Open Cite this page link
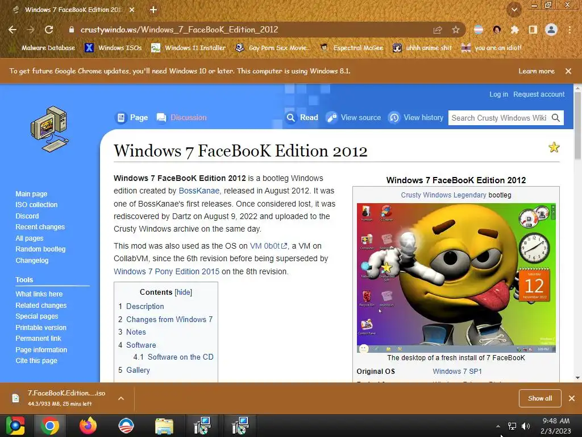The width and height of the screenshot is (582, 437). click(36, 360)
